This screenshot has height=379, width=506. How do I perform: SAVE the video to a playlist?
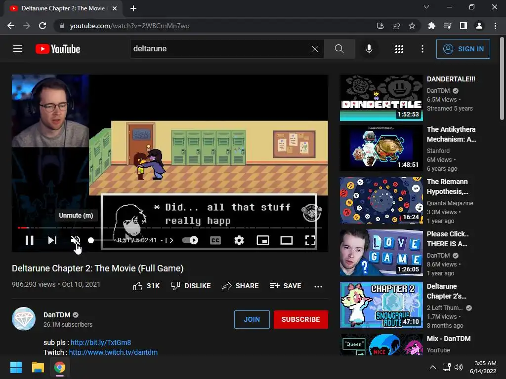coord(285,286)
